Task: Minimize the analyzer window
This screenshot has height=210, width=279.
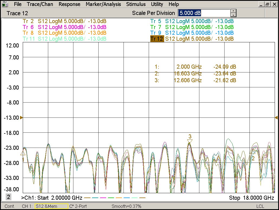Action: tap(261, 4)
